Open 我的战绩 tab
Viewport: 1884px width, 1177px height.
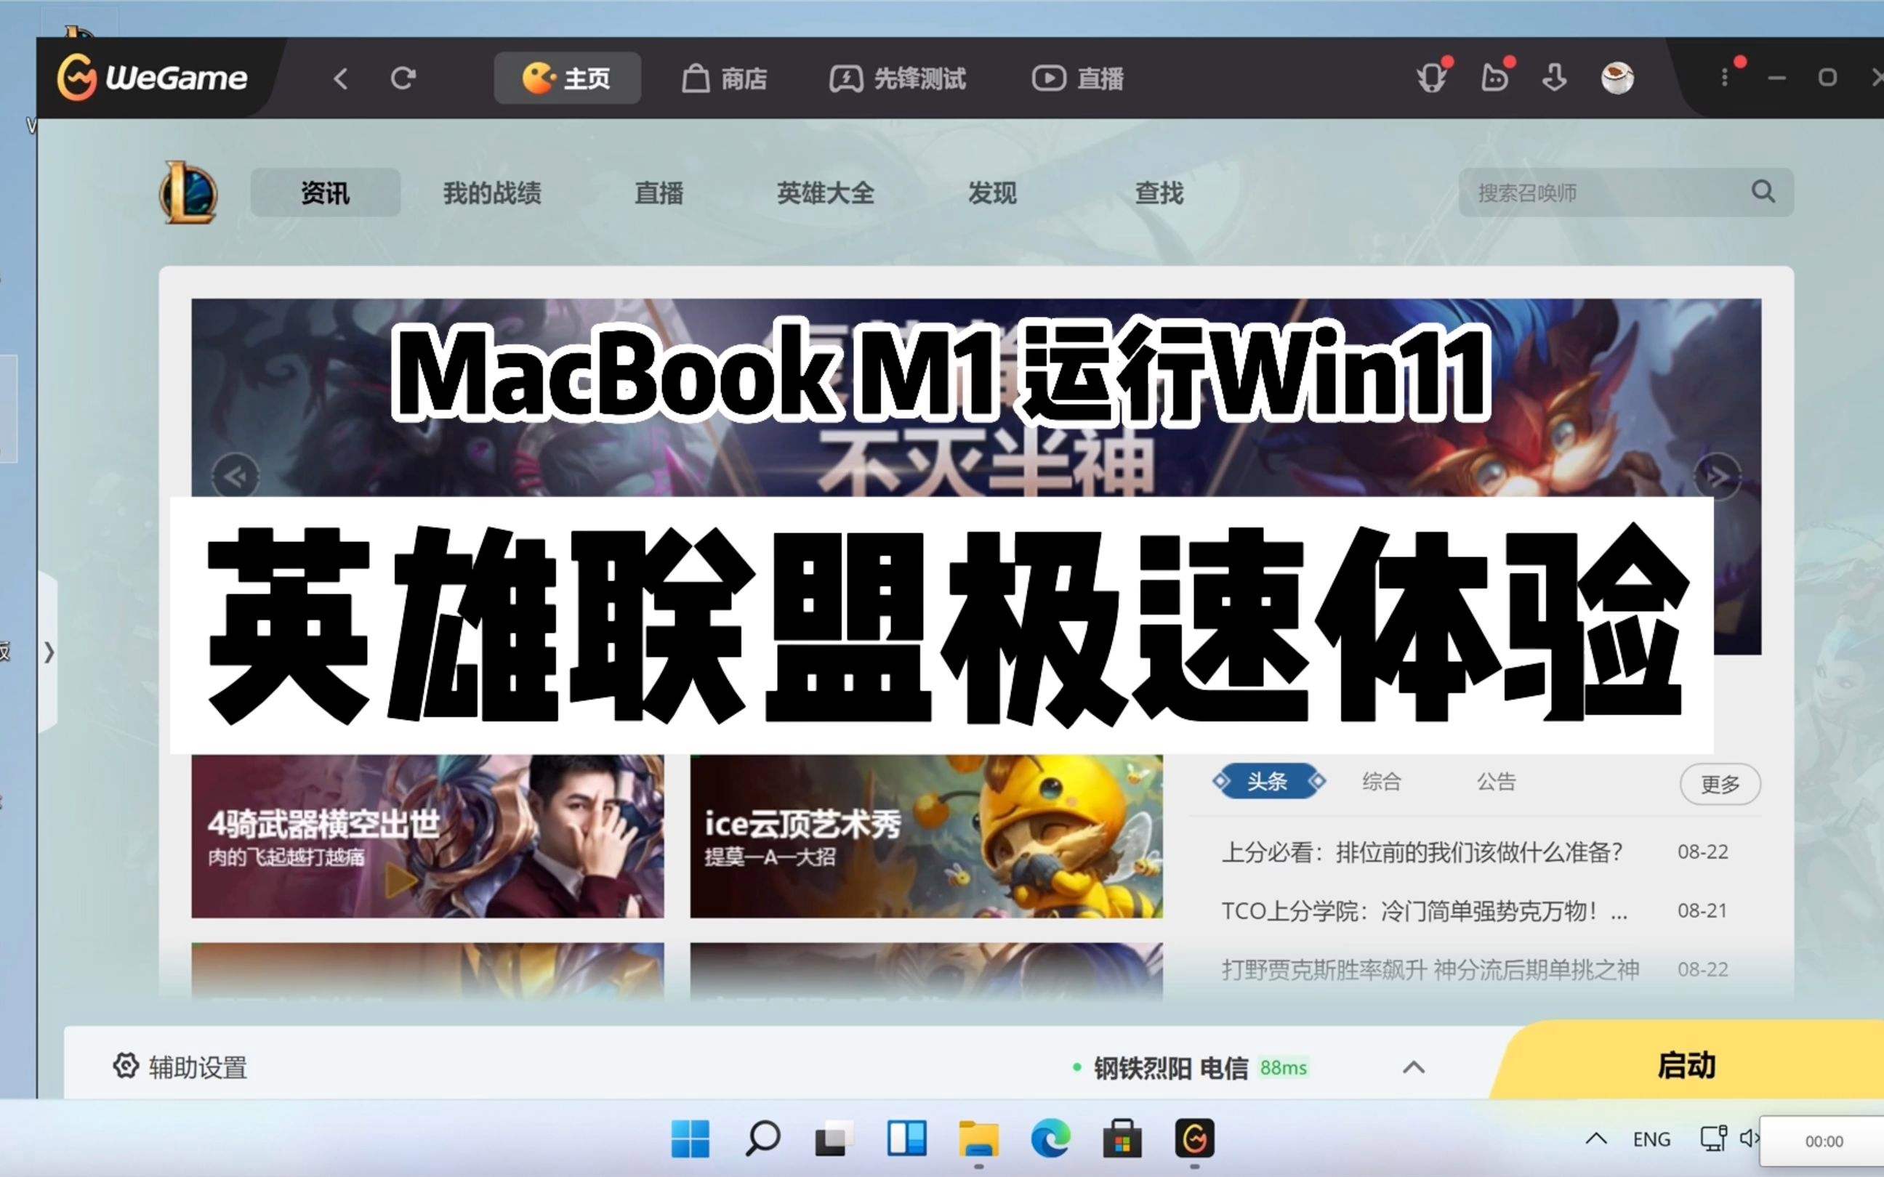click(492, 193)
